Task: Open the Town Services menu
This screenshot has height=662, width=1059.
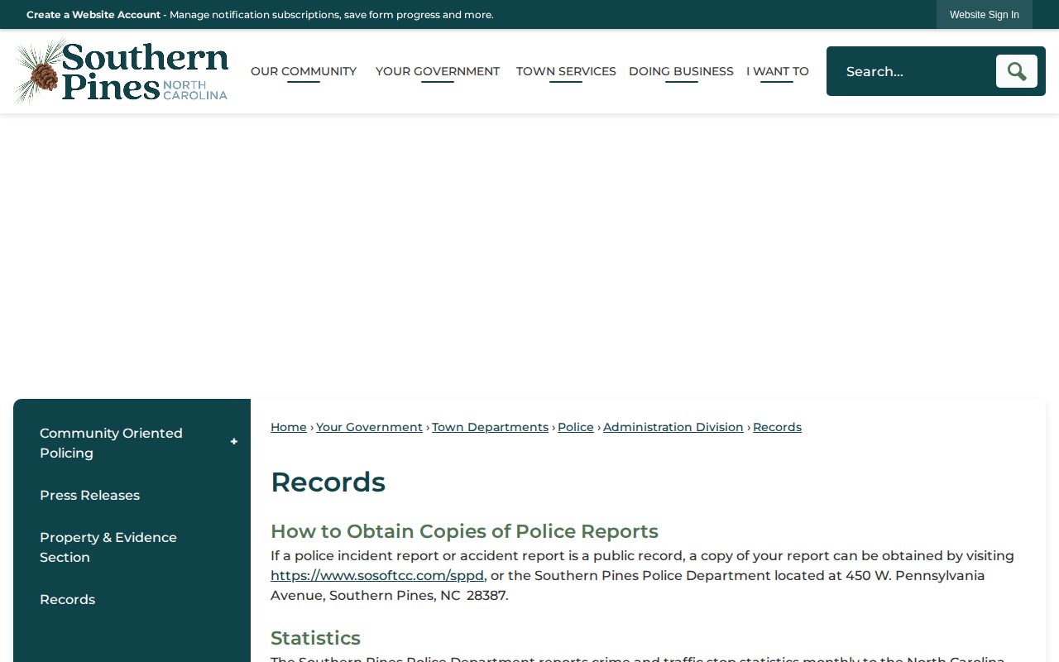Action: tap(566, 71)
